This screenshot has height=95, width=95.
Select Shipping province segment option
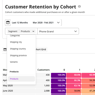point(18,55)
